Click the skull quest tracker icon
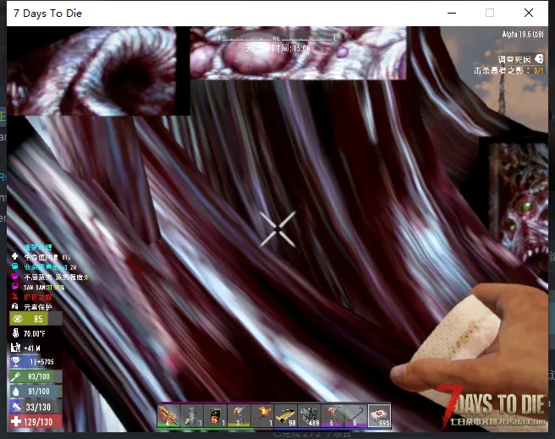 (539, 58)
